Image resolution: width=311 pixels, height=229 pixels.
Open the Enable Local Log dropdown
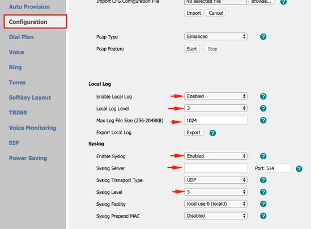216,96
